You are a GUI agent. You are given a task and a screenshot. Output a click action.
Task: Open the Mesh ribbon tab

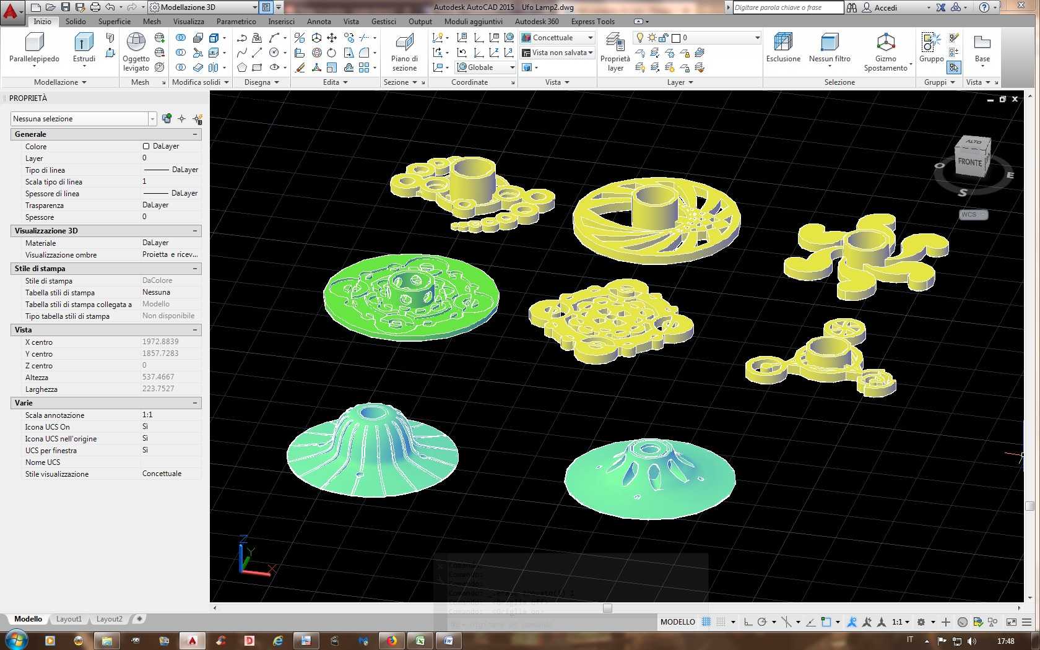click(x=152, y=22)
